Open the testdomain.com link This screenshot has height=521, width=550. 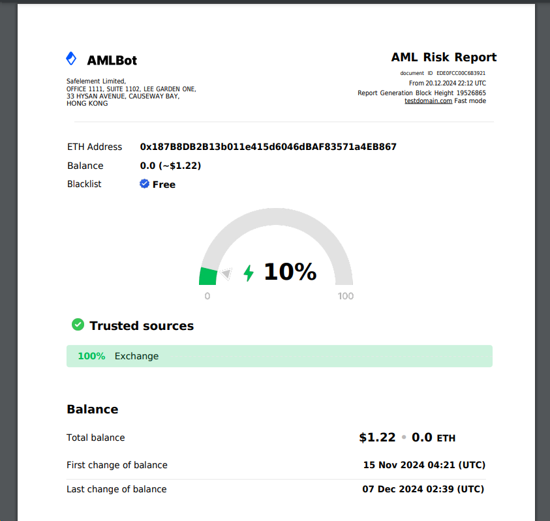[428, 101]
